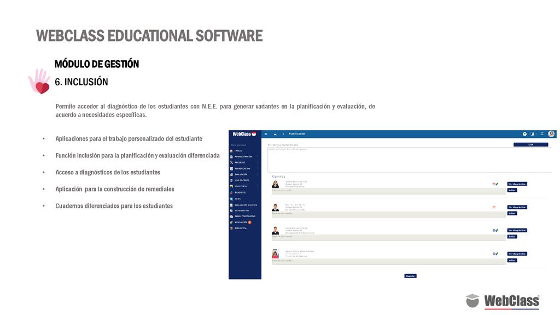The height and width of the screenshot is (315, 560).
Task: Click the Mensajería orange notification badge
Action: point(249,222)
